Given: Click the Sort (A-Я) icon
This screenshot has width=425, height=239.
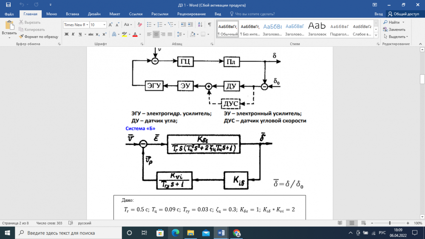Looking at the screenshot, I should (200, 25).
